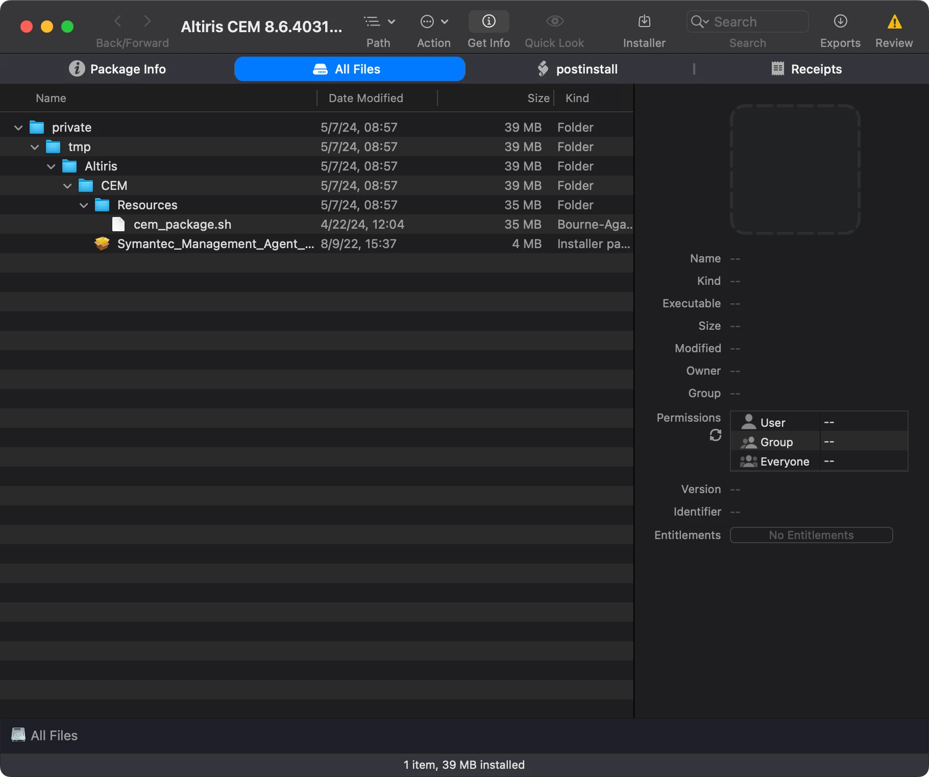Click the Back arrow in toolbar
Image resolution: width=929 pixels, height=777 pixels.
[x=118, y=21]
